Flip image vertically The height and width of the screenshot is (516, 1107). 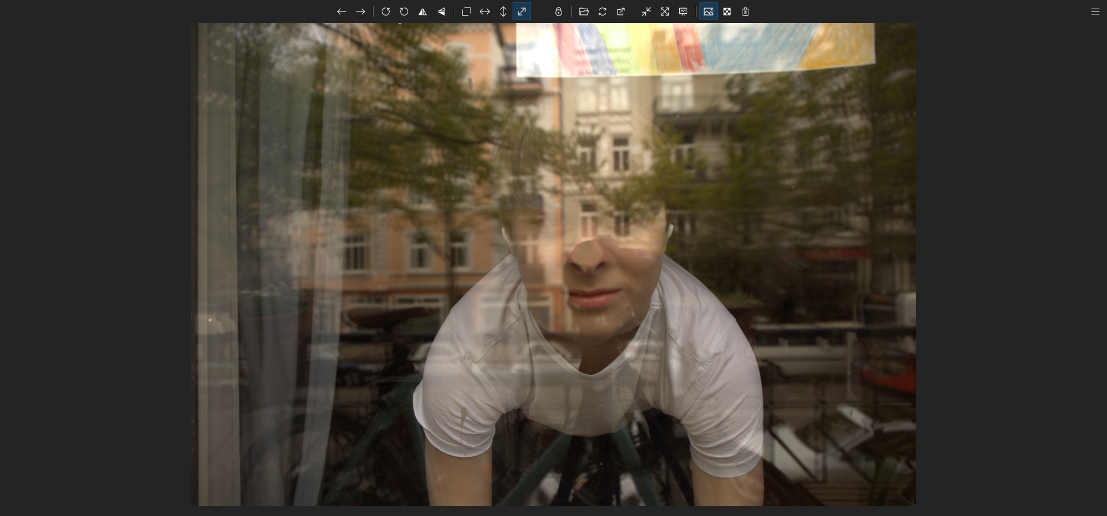point(441,12)
